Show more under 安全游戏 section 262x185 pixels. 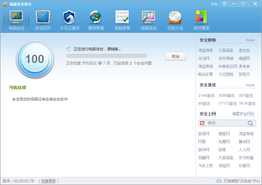(250, 85)
